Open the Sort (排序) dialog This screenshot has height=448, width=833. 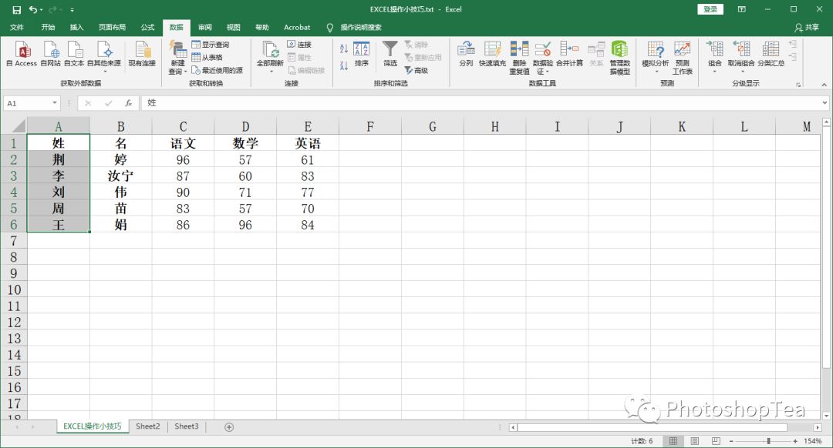click(361, 54)
